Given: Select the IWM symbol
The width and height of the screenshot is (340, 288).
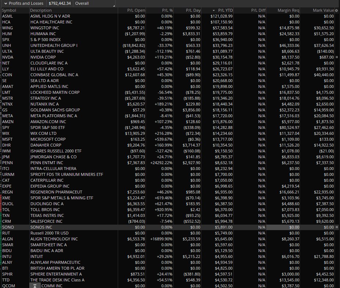Looking at the screenshot, I should click(x=6, y=151).
